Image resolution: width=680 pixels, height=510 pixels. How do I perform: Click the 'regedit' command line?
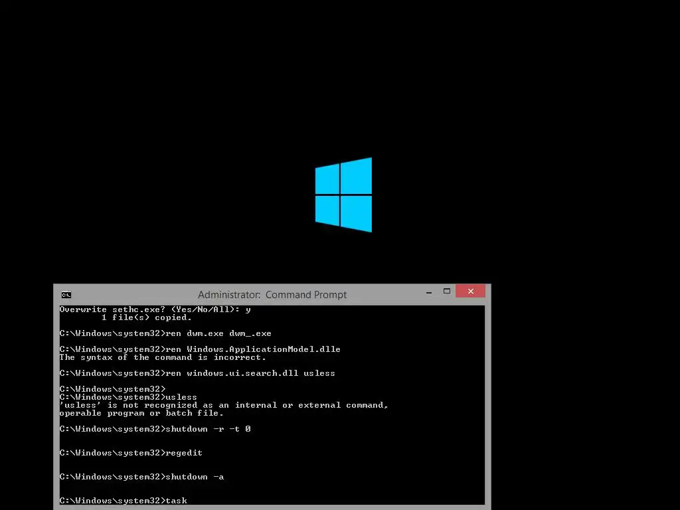pos(131,453)
